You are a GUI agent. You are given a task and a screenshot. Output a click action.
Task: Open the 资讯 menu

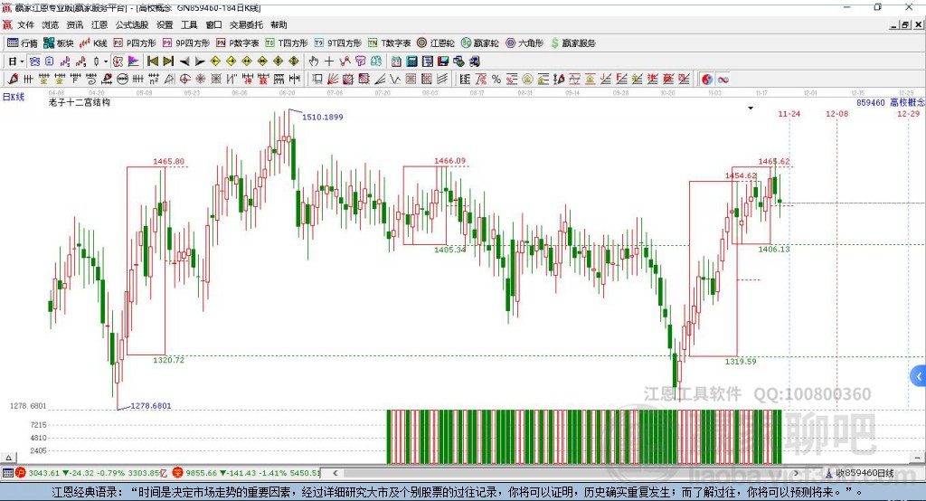pos(75,24)
